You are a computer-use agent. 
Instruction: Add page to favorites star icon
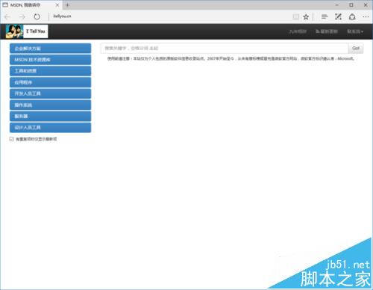[306, 16]
